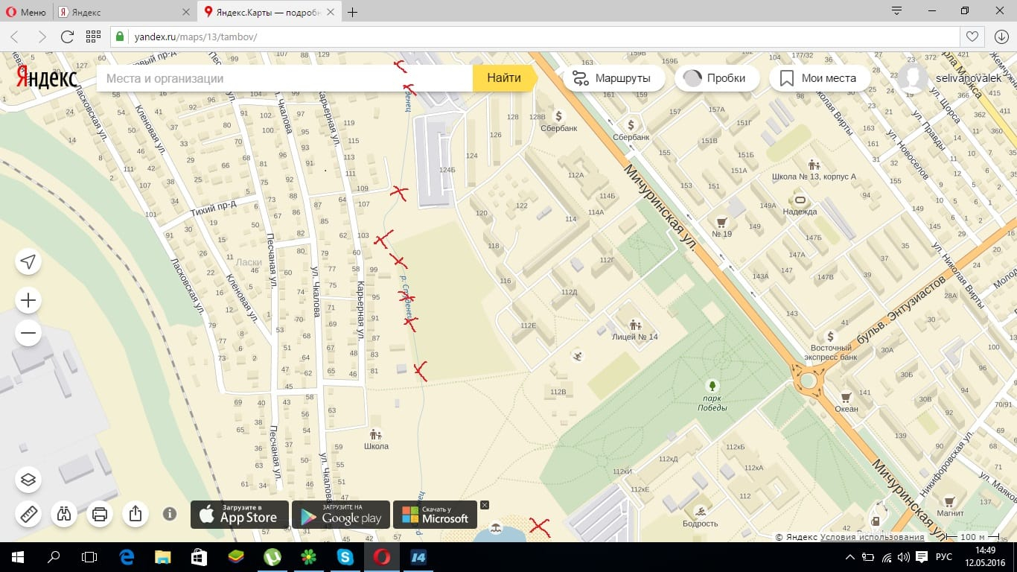The height and width of the screenshot is (572, 1017).
Task: Open the panoramas binoculars tool
Action: point(64,514)
